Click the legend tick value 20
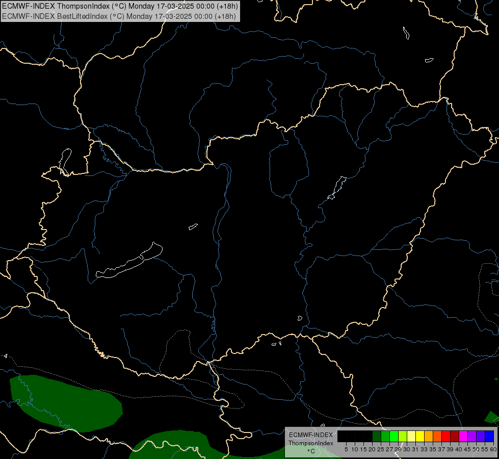This screenshot has height=459, width=499. click(372, 449)
